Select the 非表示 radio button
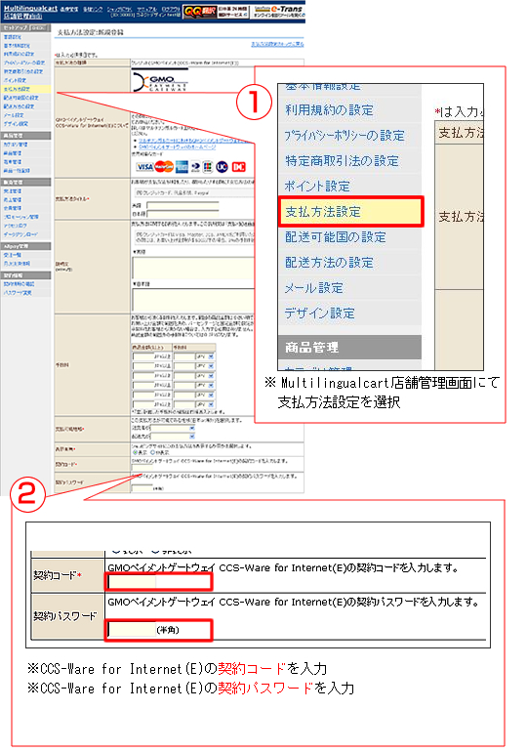 click(x=153, y=452)
